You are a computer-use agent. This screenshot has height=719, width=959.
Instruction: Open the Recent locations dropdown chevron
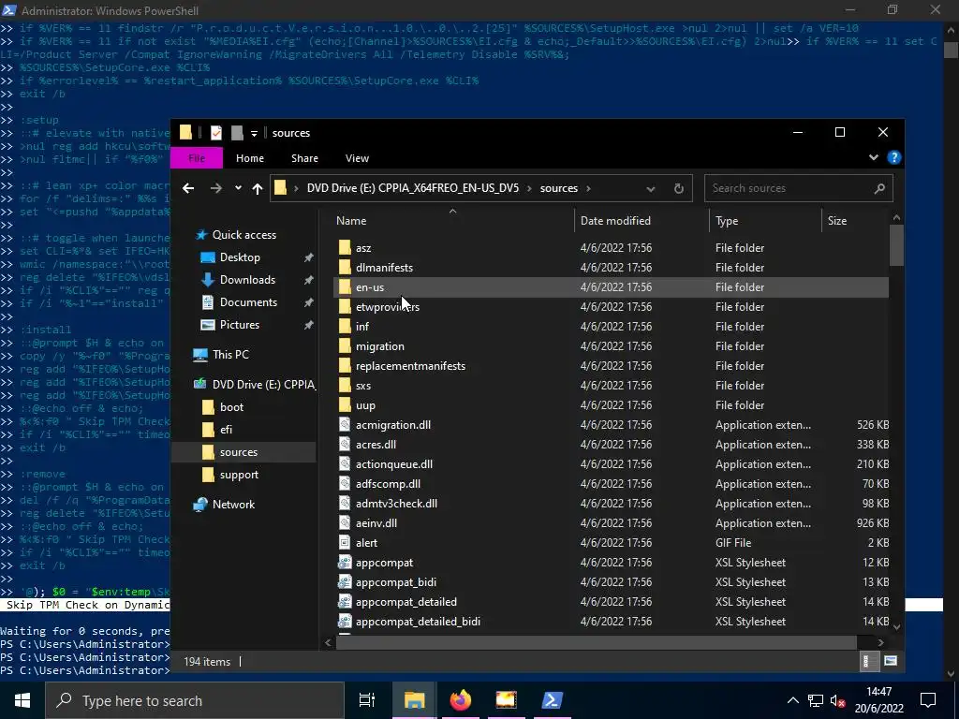point(238,188)
